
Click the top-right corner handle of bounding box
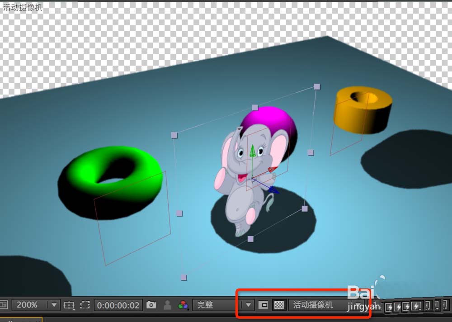[317, 86]
